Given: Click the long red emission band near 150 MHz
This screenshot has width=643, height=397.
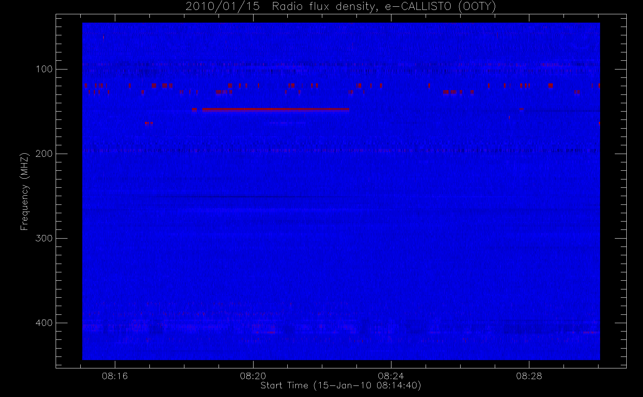Looking at the screenshot, I should (276, 109).
